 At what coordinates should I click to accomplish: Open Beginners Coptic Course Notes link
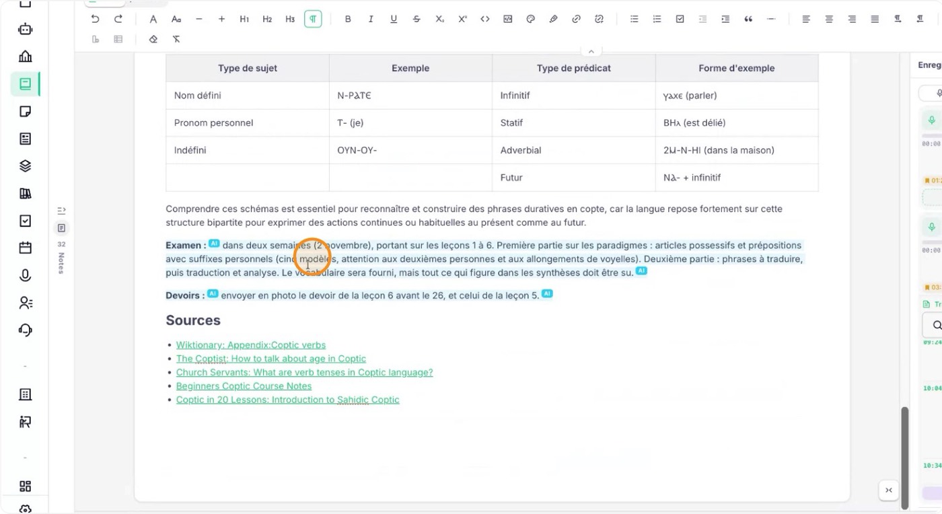click(244, 386)
